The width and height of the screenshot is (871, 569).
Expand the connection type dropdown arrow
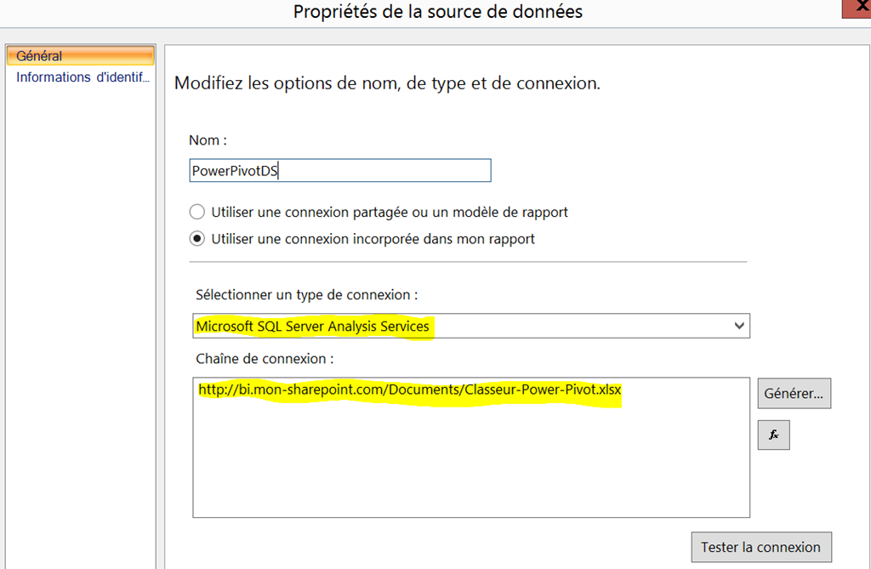[x=738, y=326]
